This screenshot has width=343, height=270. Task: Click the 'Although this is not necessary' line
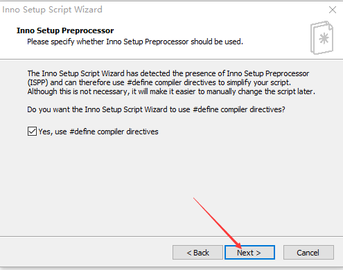tap(171, 91)
